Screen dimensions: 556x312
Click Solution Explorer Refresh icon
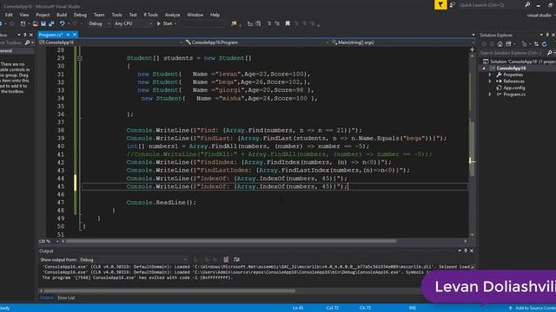pyautogui.click(x=545, y=44)
